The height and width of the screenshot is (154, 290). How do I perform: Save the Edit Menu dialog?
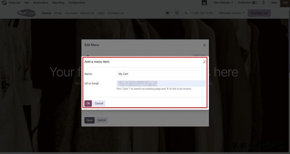[89, 120]
